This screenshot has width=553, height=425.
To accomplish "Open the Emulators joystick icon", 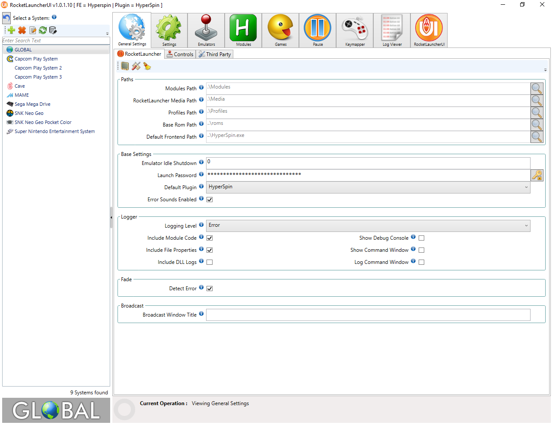I will tap(206, 29).
